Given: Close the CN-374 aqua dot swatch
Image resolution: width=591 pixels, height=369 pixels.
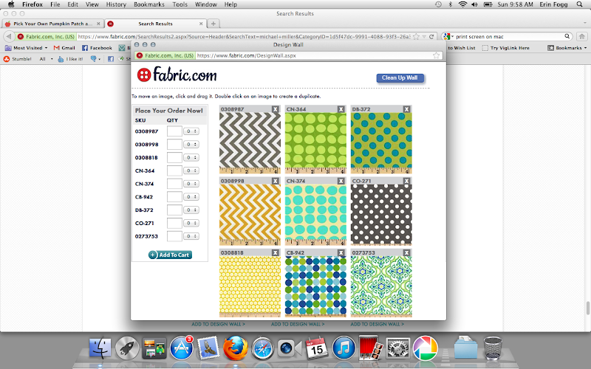Looking at the screenshot, I should click(341, 181).
